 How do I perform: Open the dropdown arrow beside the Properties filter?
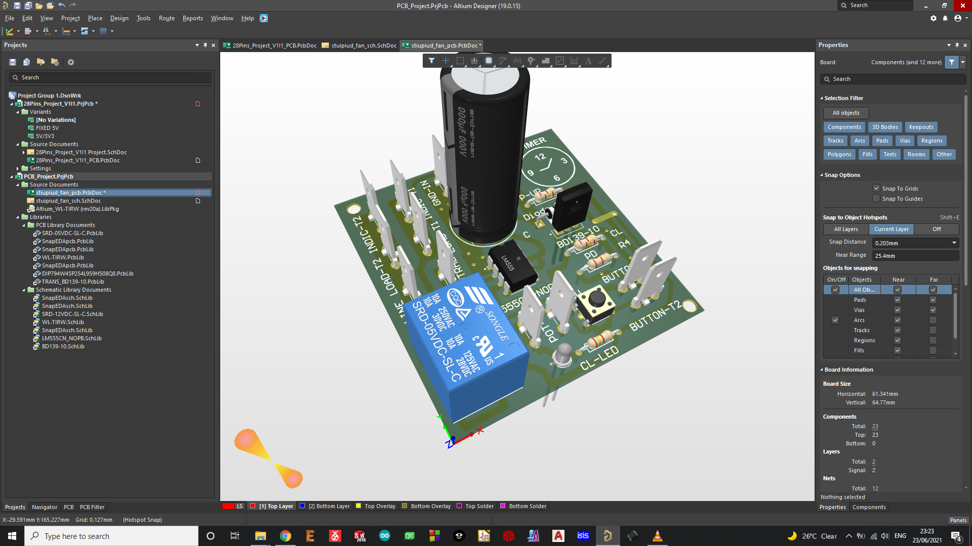tap(963, 62)
